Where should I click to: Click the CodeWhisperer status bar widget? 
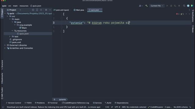click(155, 107)
